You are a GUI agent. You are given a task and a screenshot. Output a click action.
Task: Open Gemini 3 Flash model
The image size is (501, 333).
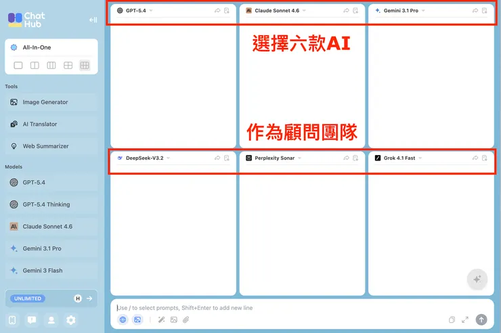pyautogui.click(x=51, y=271)
